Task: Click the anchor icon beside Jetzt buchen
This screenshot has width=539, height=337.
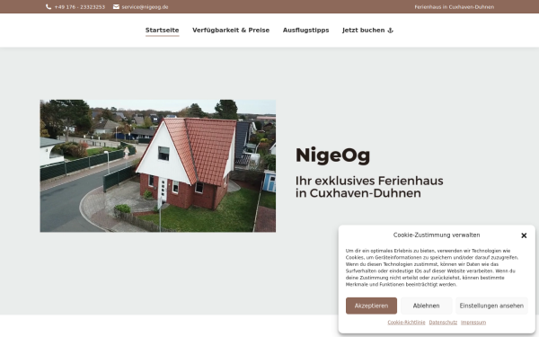Action: (x=390, y=31)
